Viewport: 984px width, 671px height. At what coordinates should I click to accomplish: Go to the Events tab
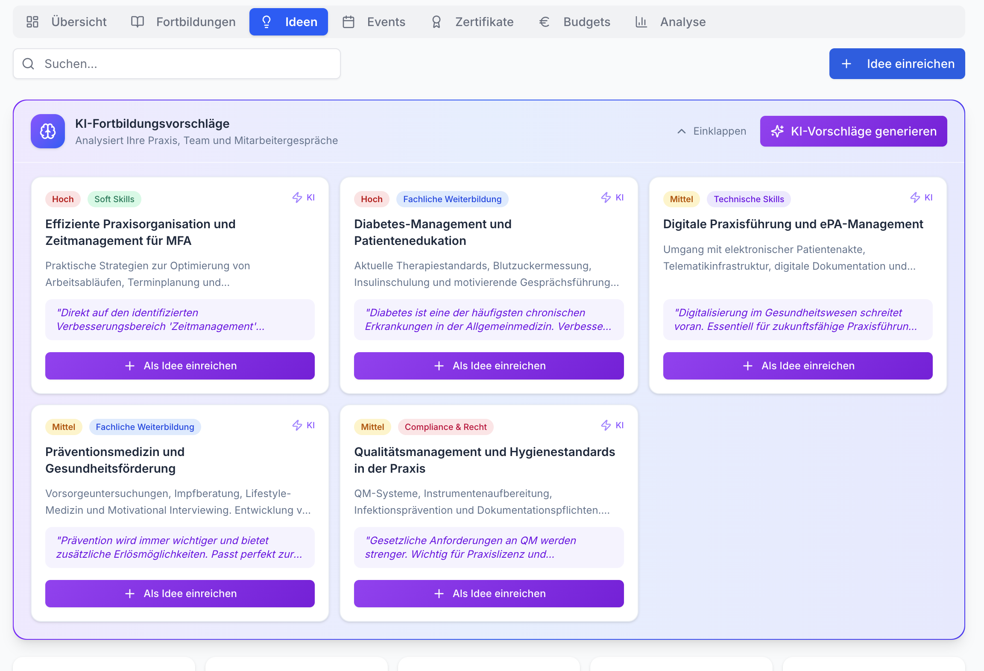point(374,22)
